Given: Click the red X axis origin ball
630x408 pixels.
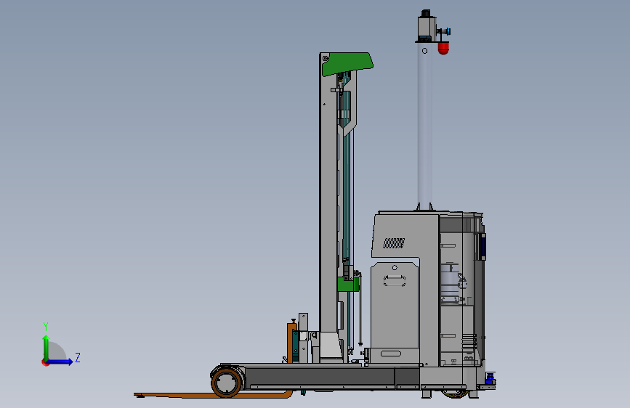Looking at the screenshot, I should pyautogui.click(x=44, y=362).
